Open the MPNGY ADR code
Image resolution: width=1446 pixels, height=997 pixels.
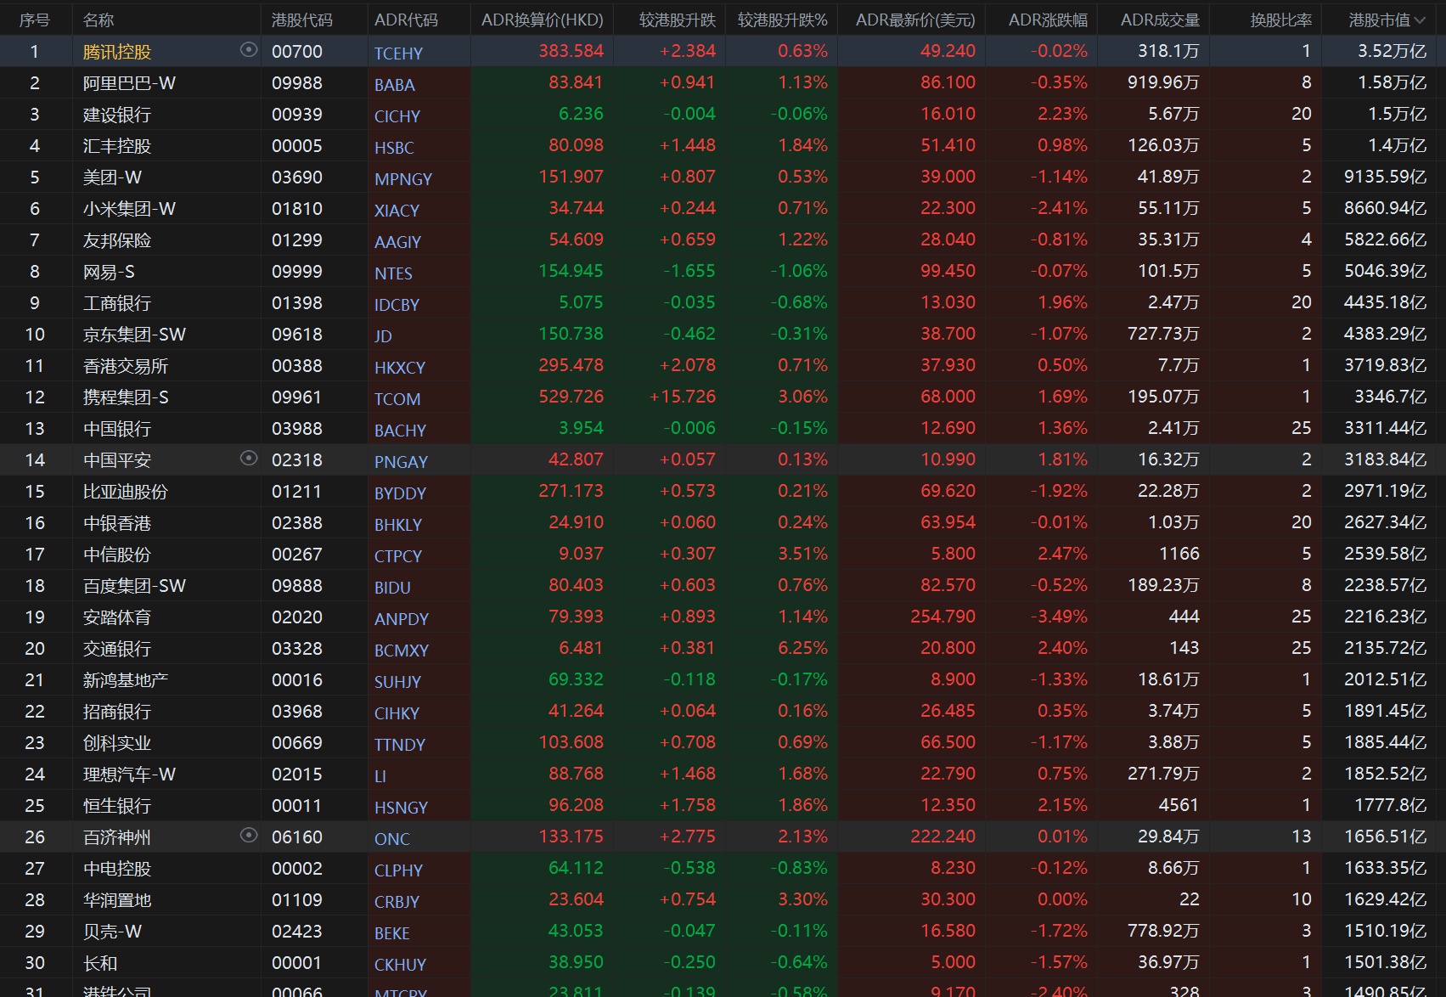[x=403, y=178]
